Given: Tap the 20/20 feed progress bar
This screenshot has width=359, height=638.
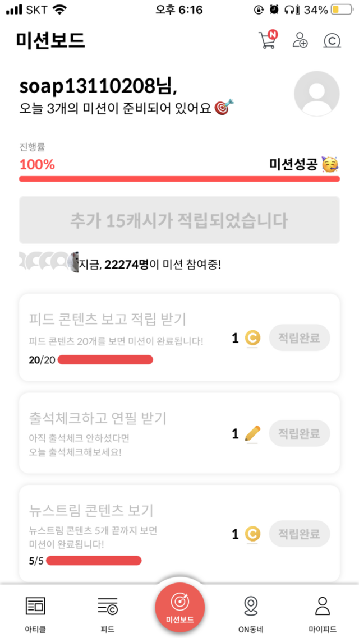Looking at the screenshot, I should [105, 359].
